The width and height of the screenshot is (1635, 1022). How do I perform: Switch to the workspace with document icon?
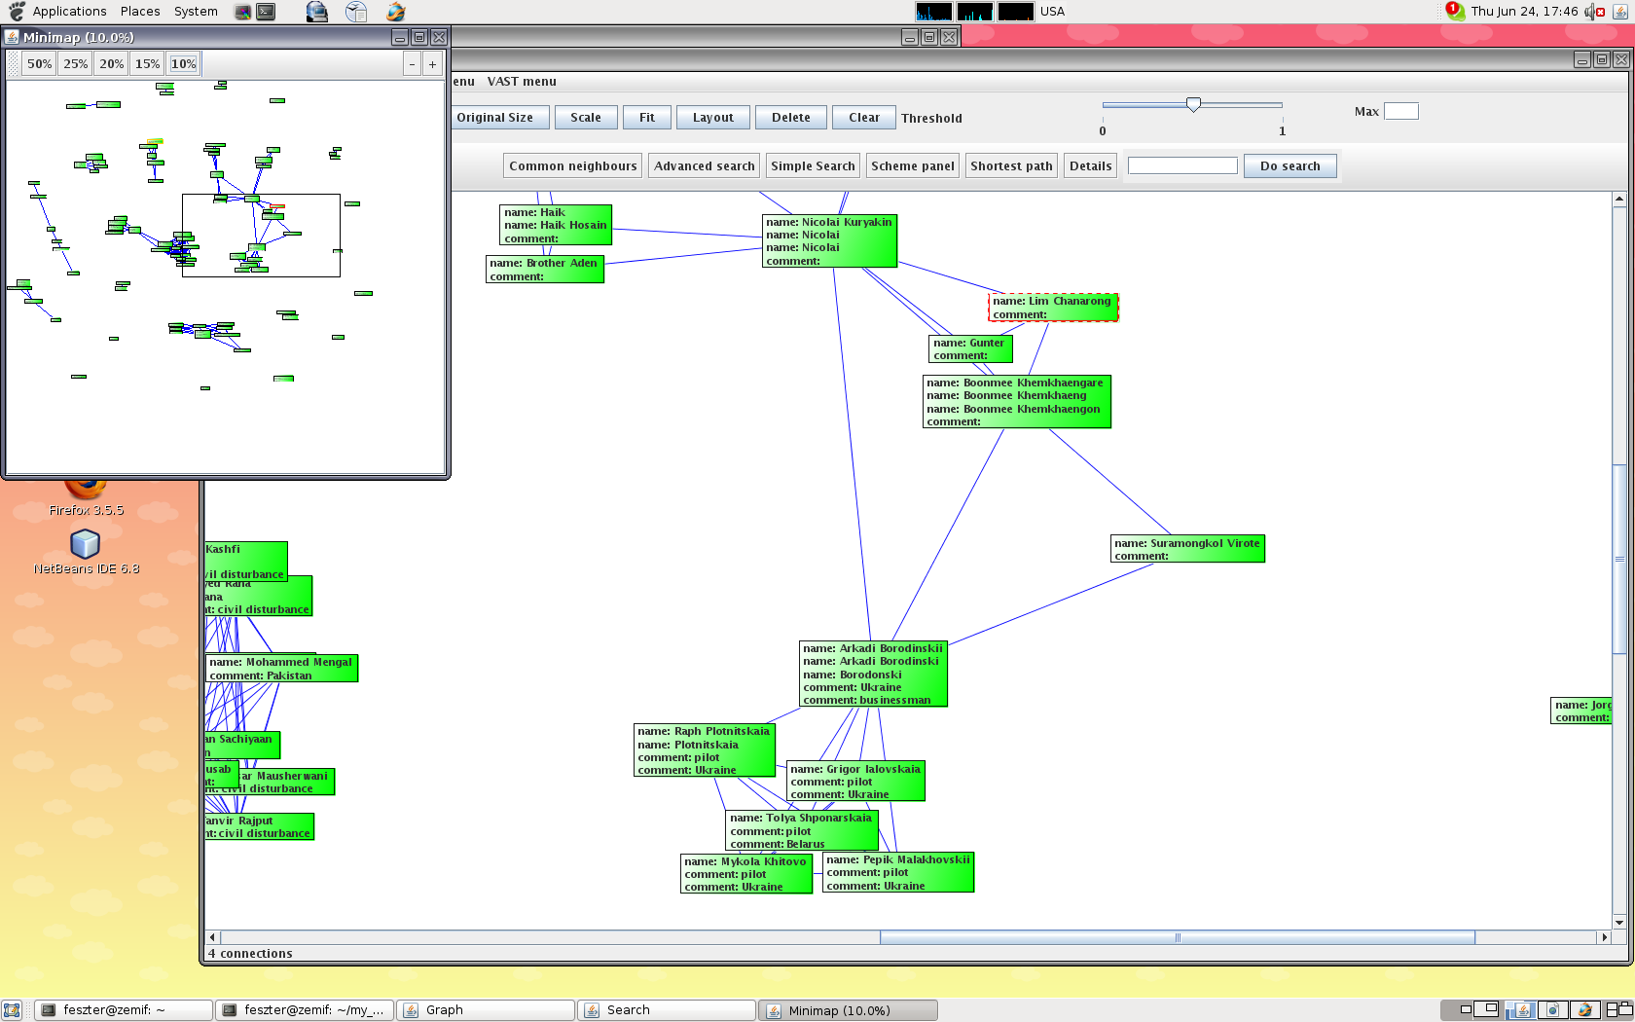point(1553,1010)
